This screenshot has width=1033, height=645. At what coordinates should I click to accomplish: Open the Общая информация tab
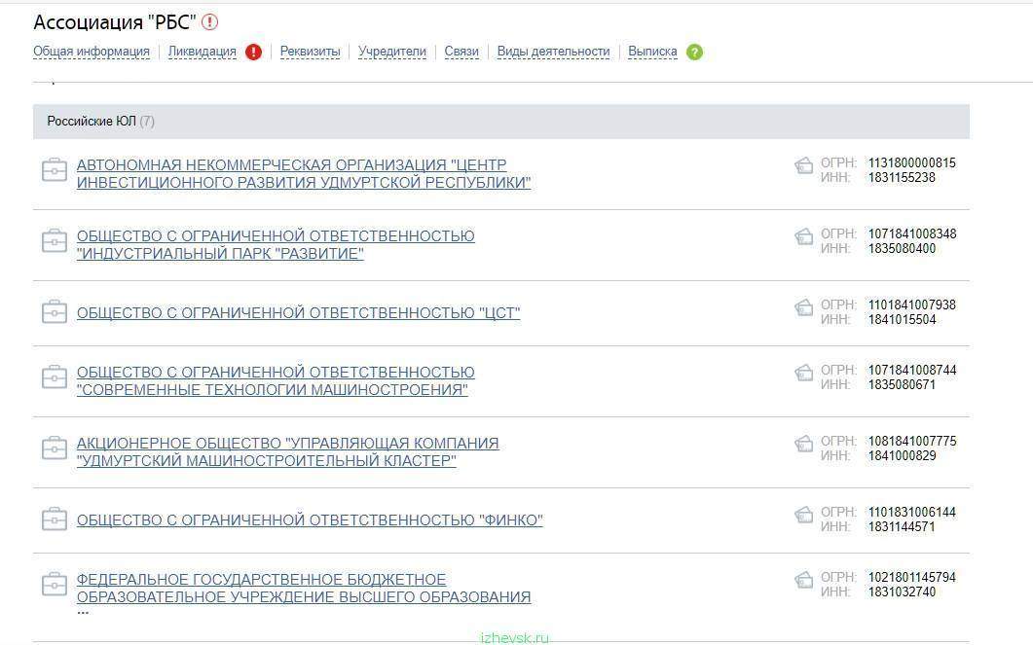[92, 52]
